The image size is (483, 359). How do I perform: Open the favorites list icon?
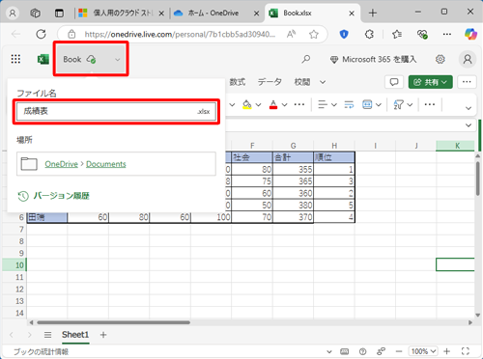(397, 34)
